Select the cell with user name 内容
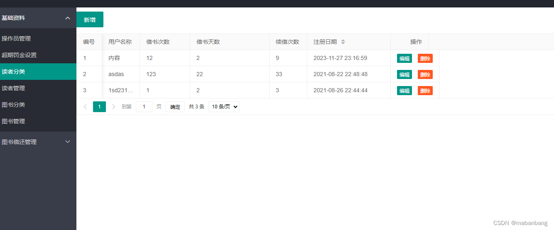 [x=121, y=58]
